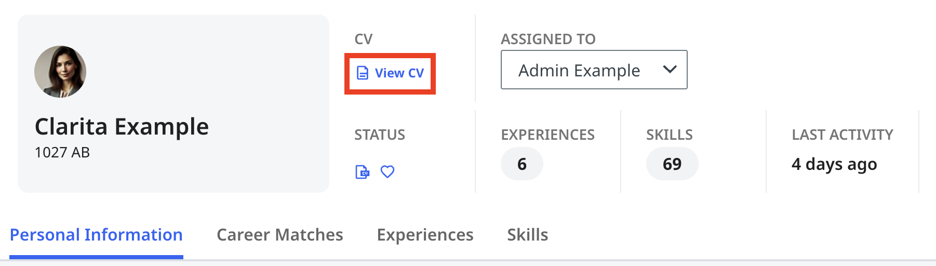Click the ASSIGNED TO label
Image resolution: width=936 pixels, height=266 pixels.
548,39
